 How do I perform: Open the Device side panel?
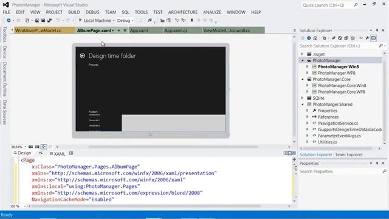click(4, 52)
